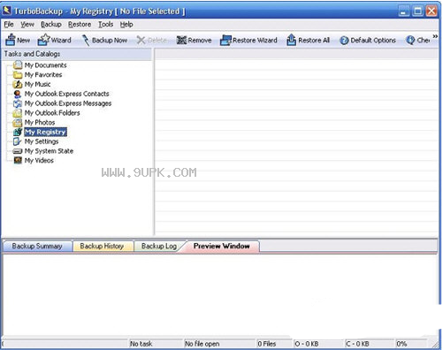Select My System State label
Image resolution: width=443 pixels, height=350 pixels.
49,151
